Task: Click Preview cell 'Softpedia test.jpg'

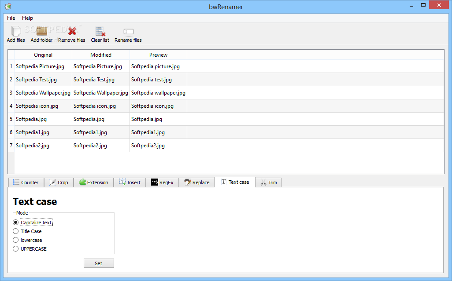Action: pos(158,80)
